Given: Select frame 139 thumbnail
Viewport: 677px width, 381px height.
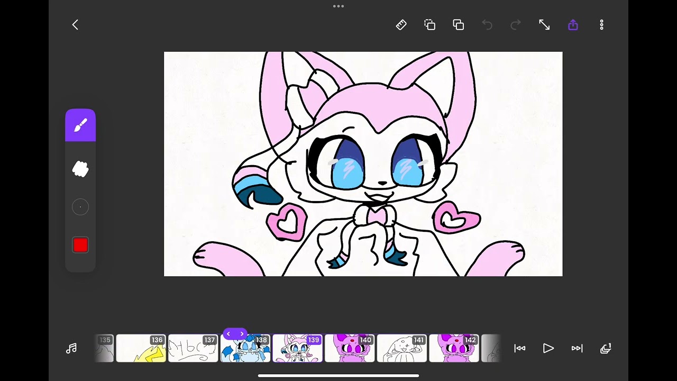Looking at the screenshot, I should 297,348.
